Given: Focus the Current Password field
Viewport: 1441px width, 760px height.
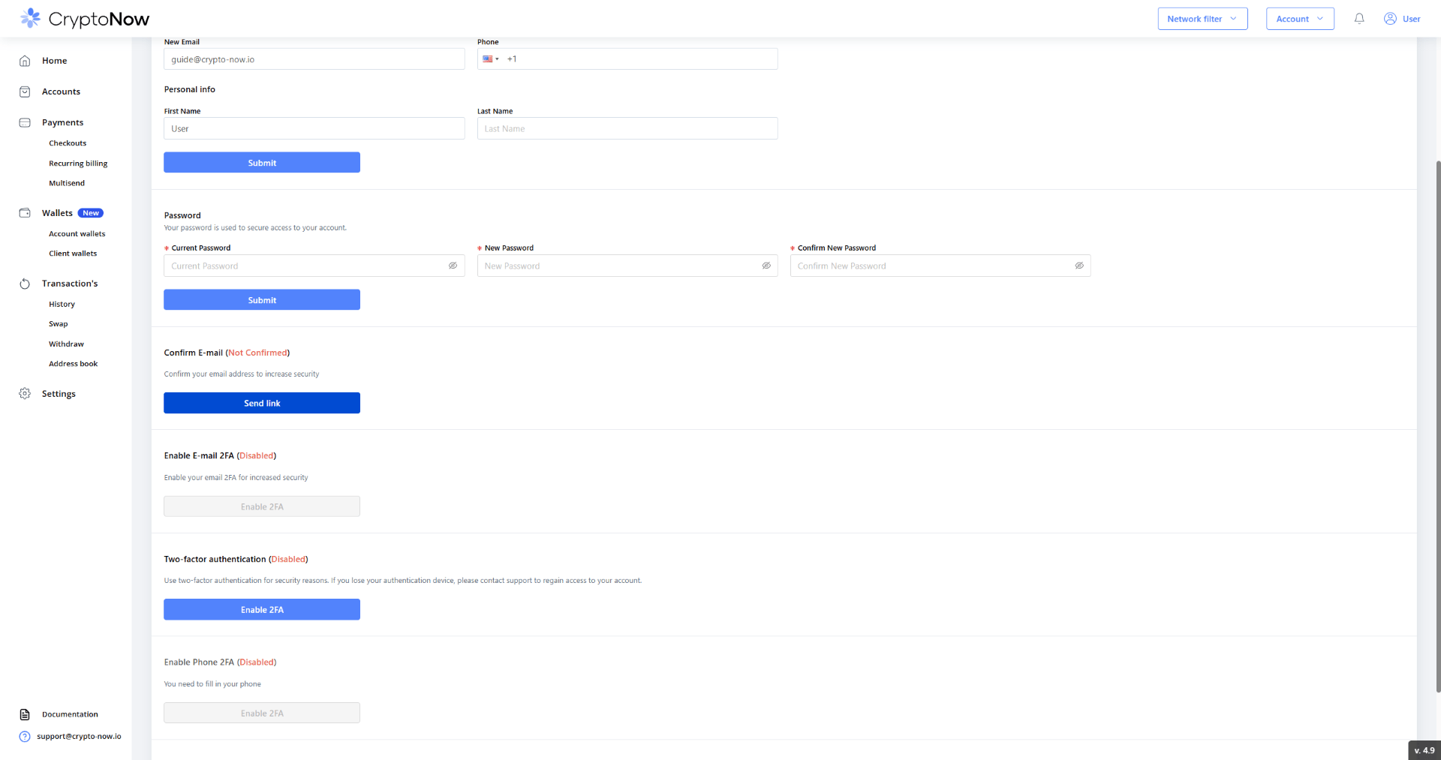Looking at the screenshot, I should click(x=314, y=266).
